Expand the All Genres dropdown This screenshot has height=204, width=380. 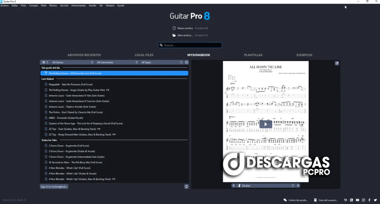pyautogui.click(x=73, y=62)
